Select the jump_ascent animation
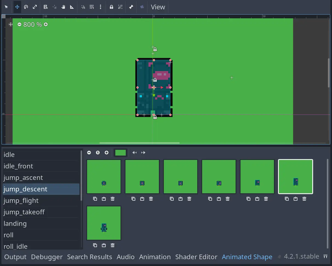 (41, 177)
